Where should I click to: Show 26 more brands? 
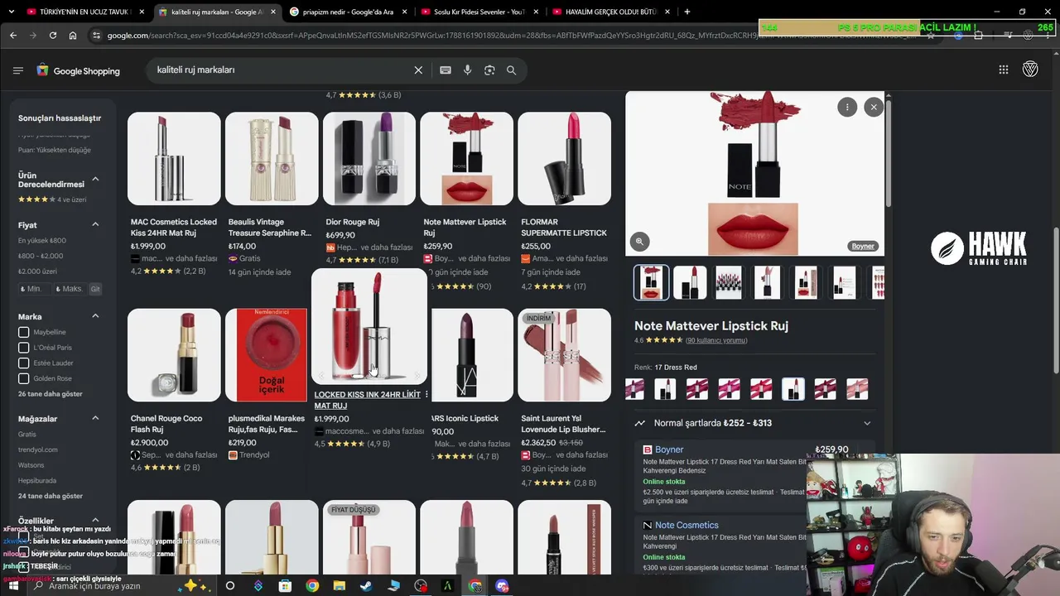point(51,394)
